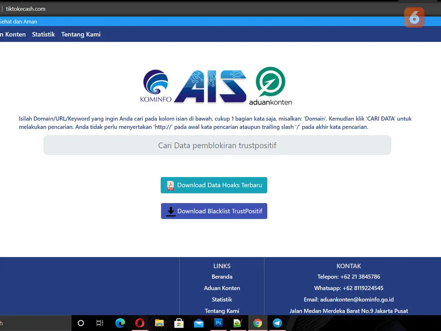The height and width of the screenshot is (331, 441).
Task: Click the Telepon: +62 21 3845786 text
Action: pyautogui.click(x=349, y=277)
